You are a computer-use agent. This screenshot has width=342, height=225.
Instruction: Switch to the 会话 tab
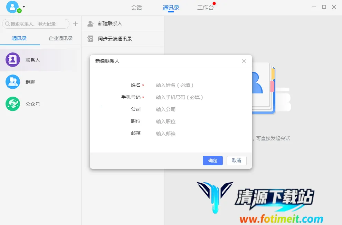136,7
